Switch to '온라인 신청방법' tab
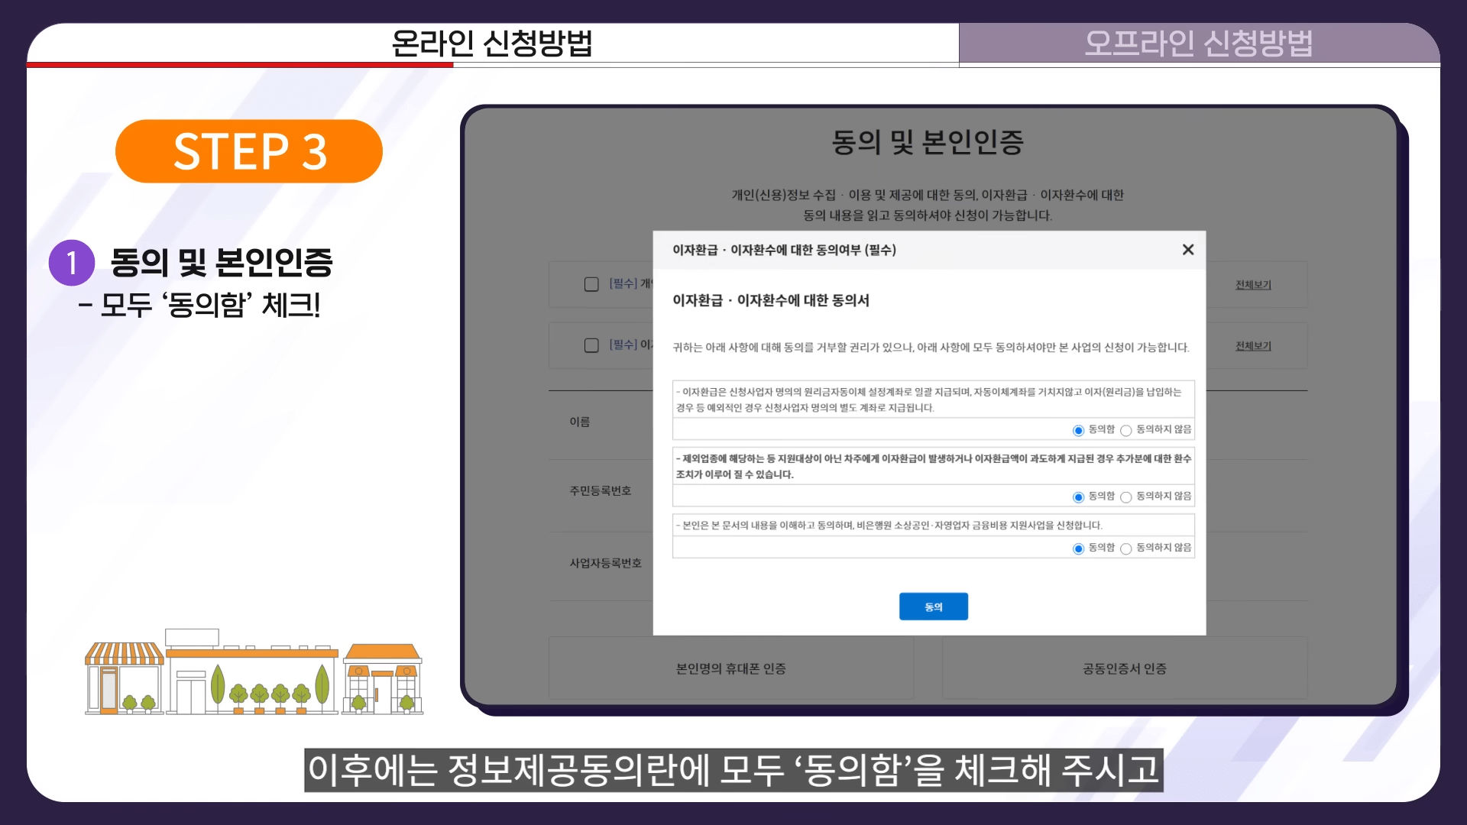 (x=492, y=44)
